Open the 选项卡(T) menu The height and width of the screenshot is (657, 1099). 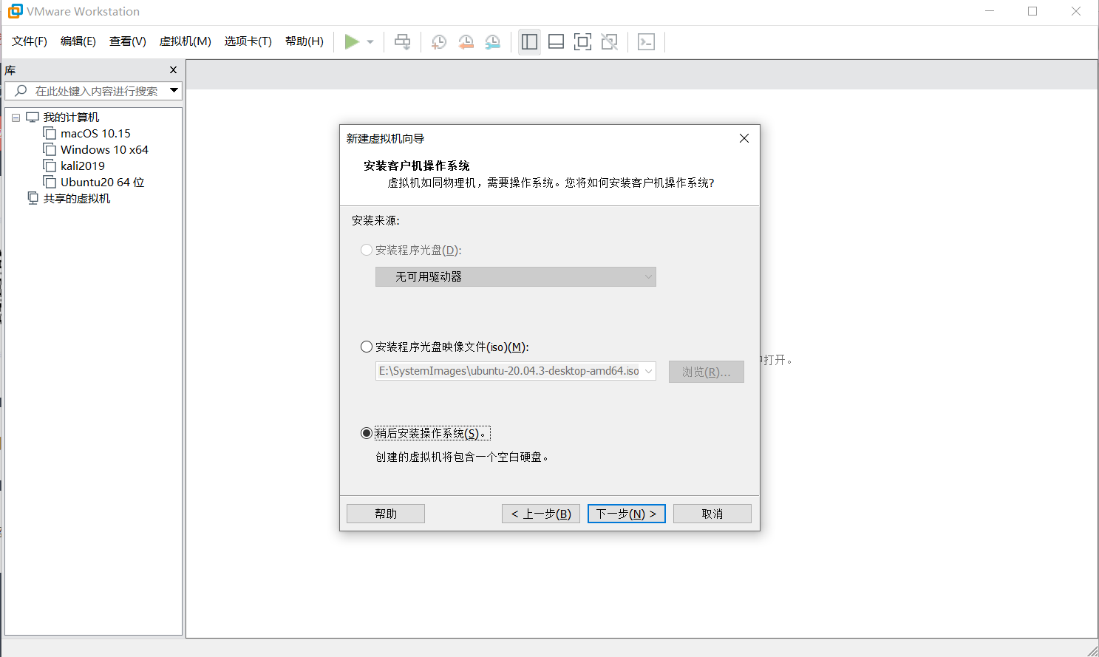coord(248,41)
